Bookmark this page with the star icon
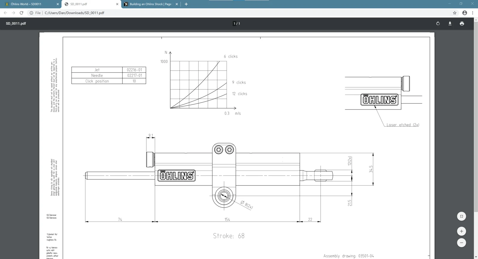Image resolution: width=478 pixels, height=259 pixels. pyautogui.click(x=455, y=13)
